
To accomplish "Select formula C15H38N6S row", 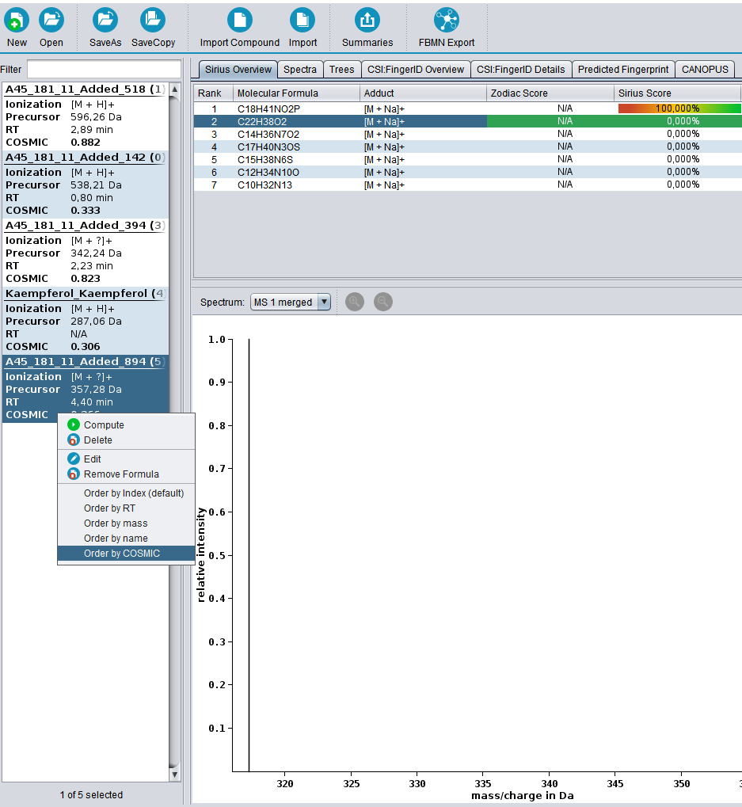I will pyautogui.click(x=467, y=159).
